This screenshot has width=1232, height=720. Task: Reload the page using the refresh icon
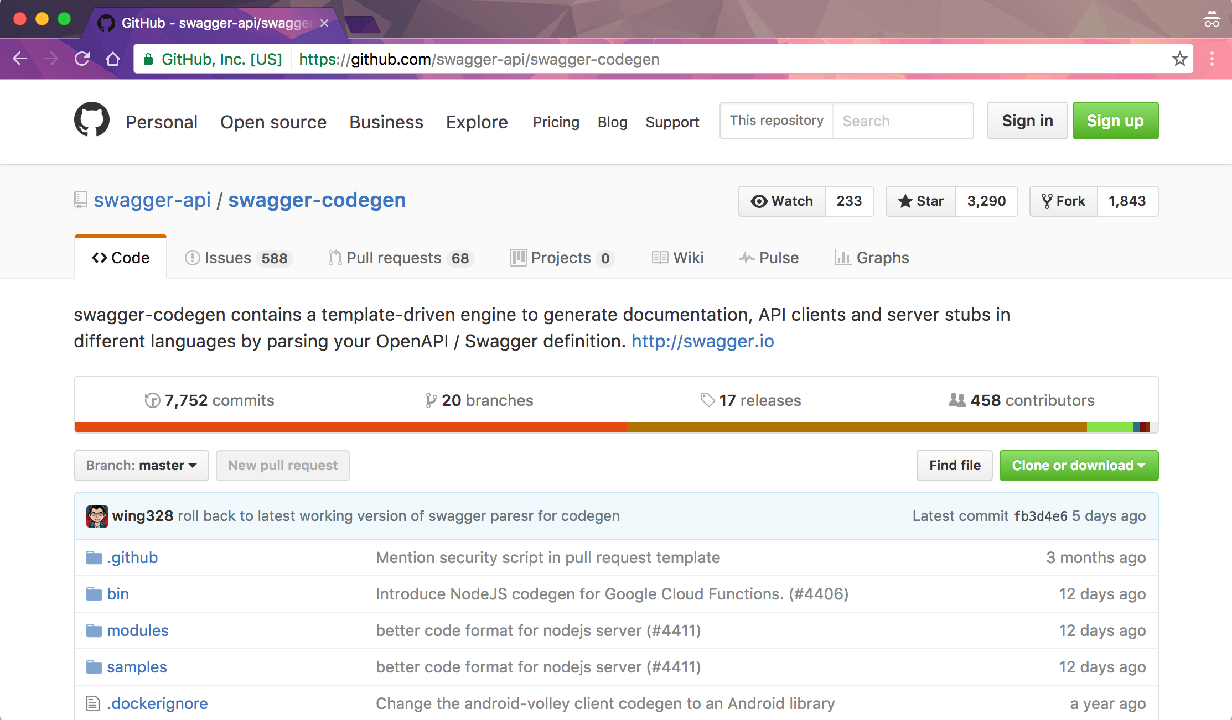coord(82,59)
